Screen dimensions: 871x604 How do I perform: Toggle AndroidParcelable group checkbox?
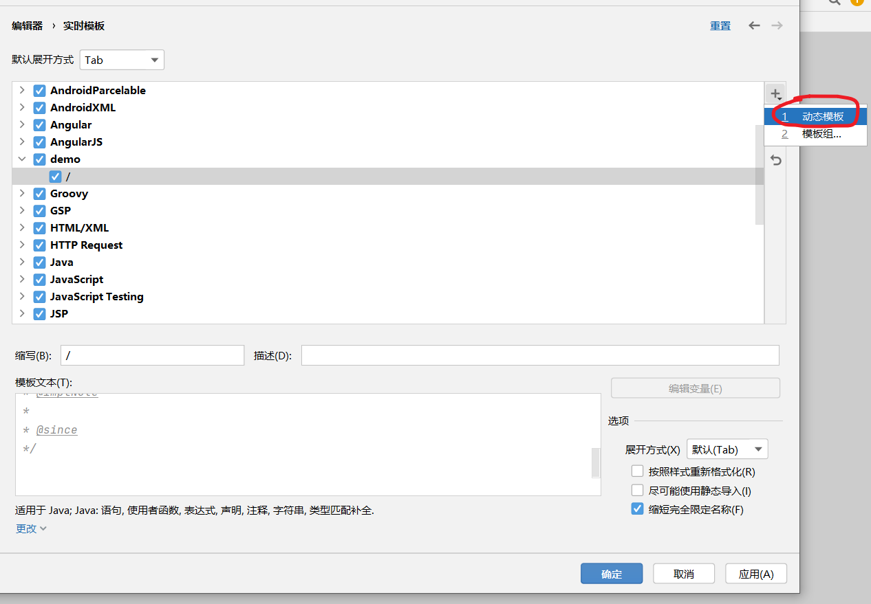40,90
